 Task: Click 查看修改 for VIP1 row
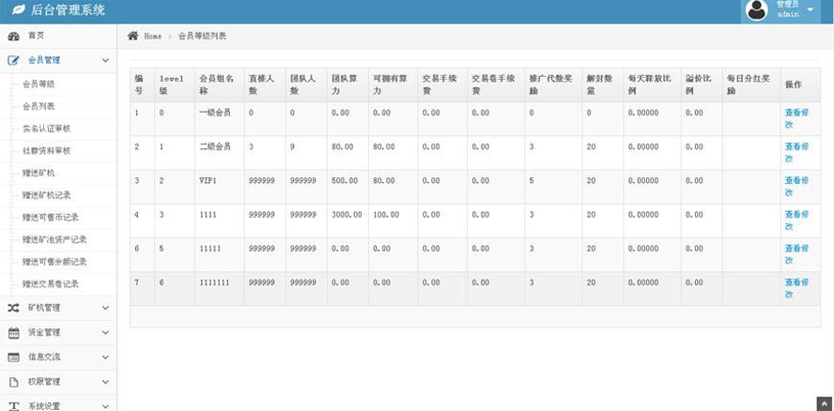[796, 187]
